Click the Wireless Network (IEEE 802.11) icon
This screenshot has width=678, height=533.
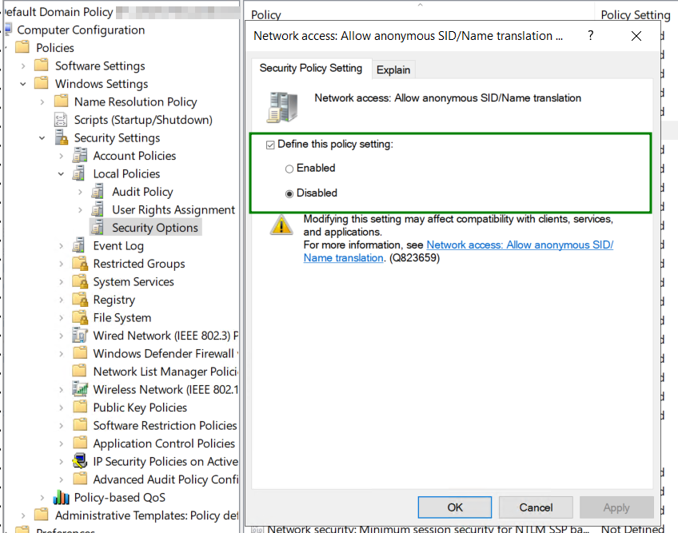tap(80, 389)
